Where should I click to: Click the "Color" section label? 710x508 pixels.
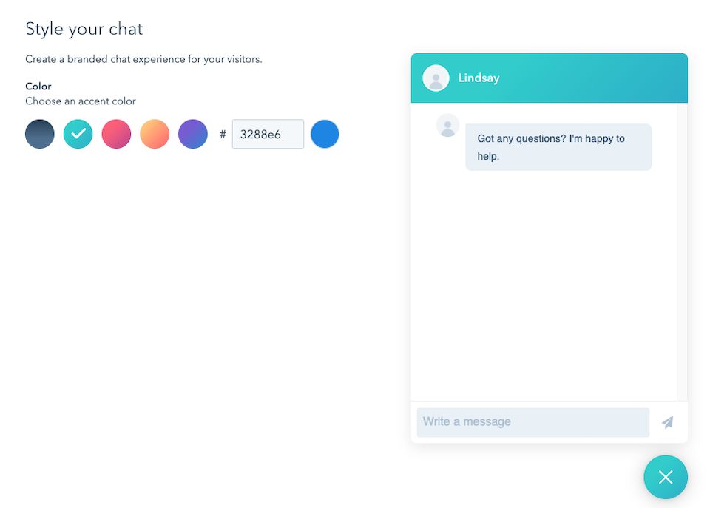click(38, 87)
